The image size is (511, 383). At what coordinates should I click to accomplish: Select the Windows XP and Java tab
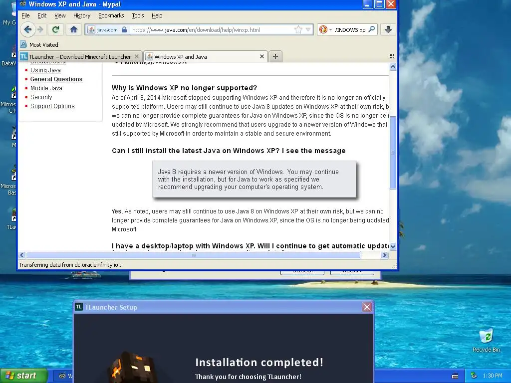pyautogui.click(x=205, y=56)
